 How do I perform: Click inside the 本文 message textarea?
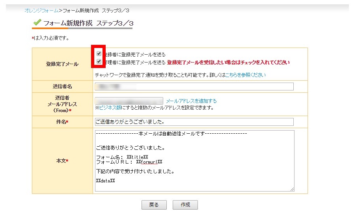(194, 161)
